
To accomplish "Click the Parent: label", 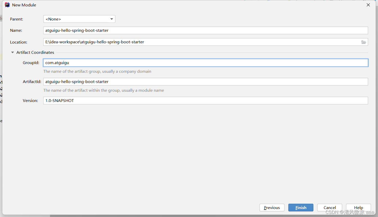I will coord(17,19).
